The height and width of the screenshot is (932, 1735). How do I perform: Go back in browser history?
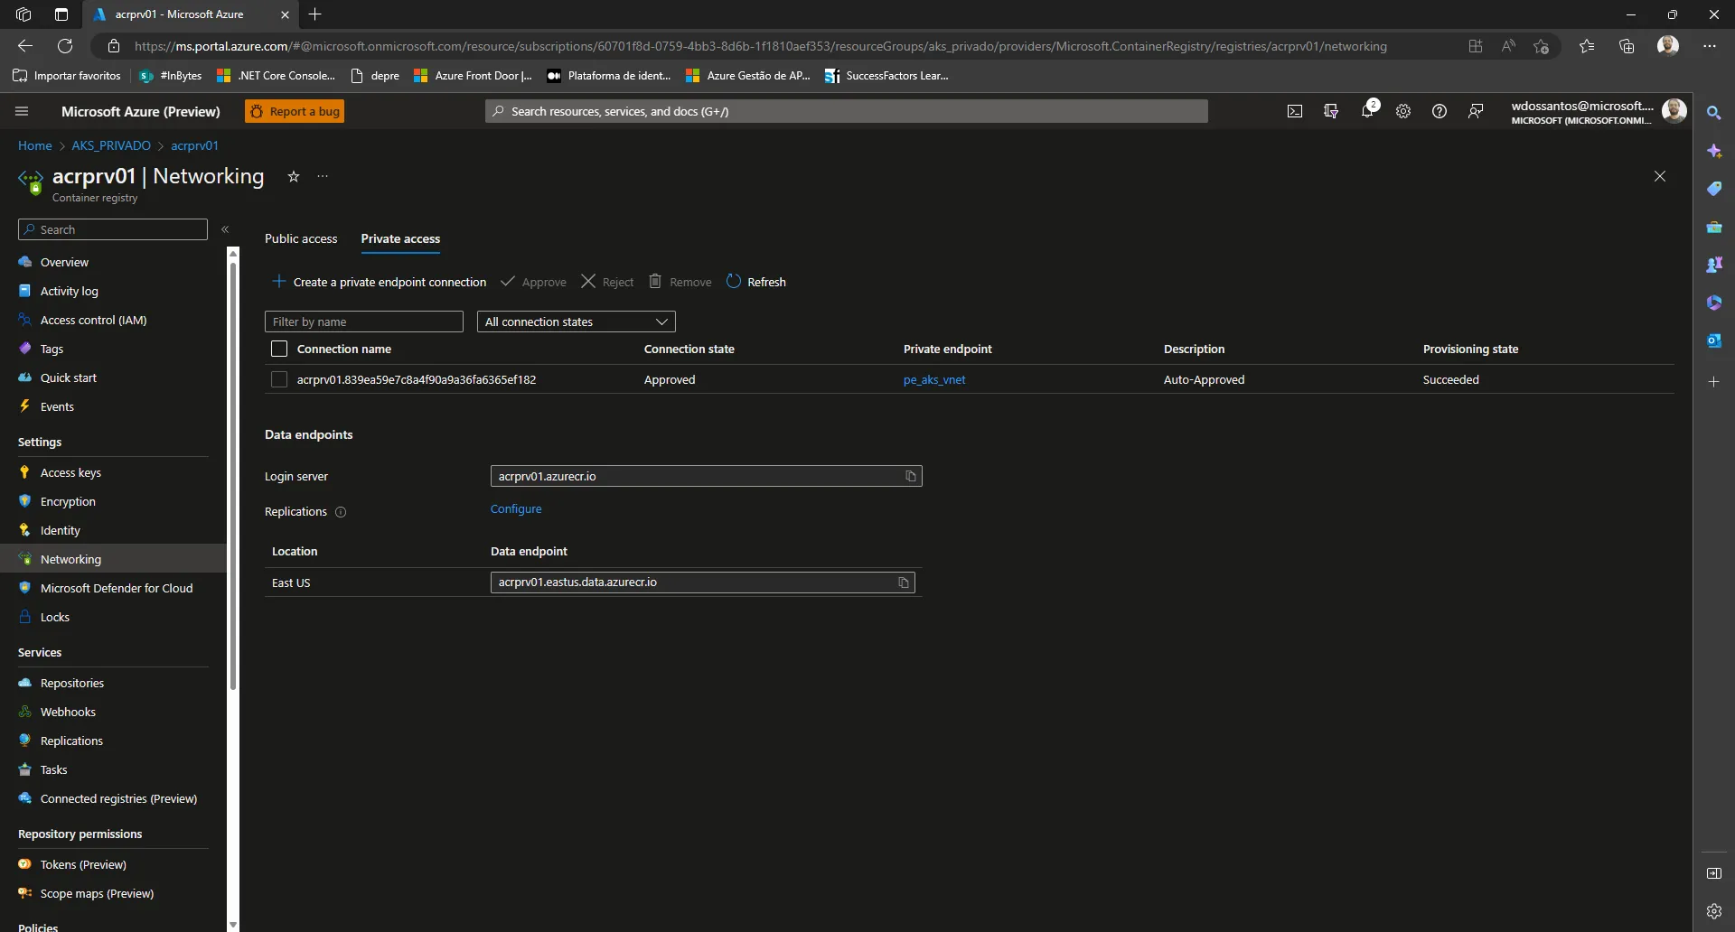pyautogui.click(x=25, y=46)
